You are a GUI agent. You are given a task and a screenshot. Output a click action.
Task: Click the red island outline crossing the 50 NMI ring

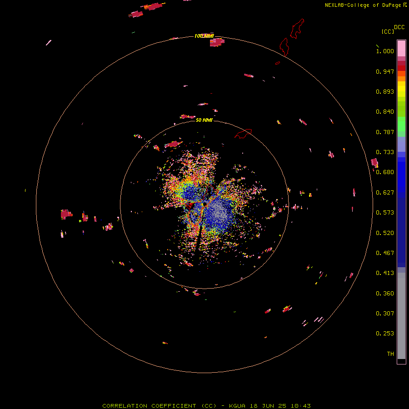pyautogui.click(x=244, y=134)
